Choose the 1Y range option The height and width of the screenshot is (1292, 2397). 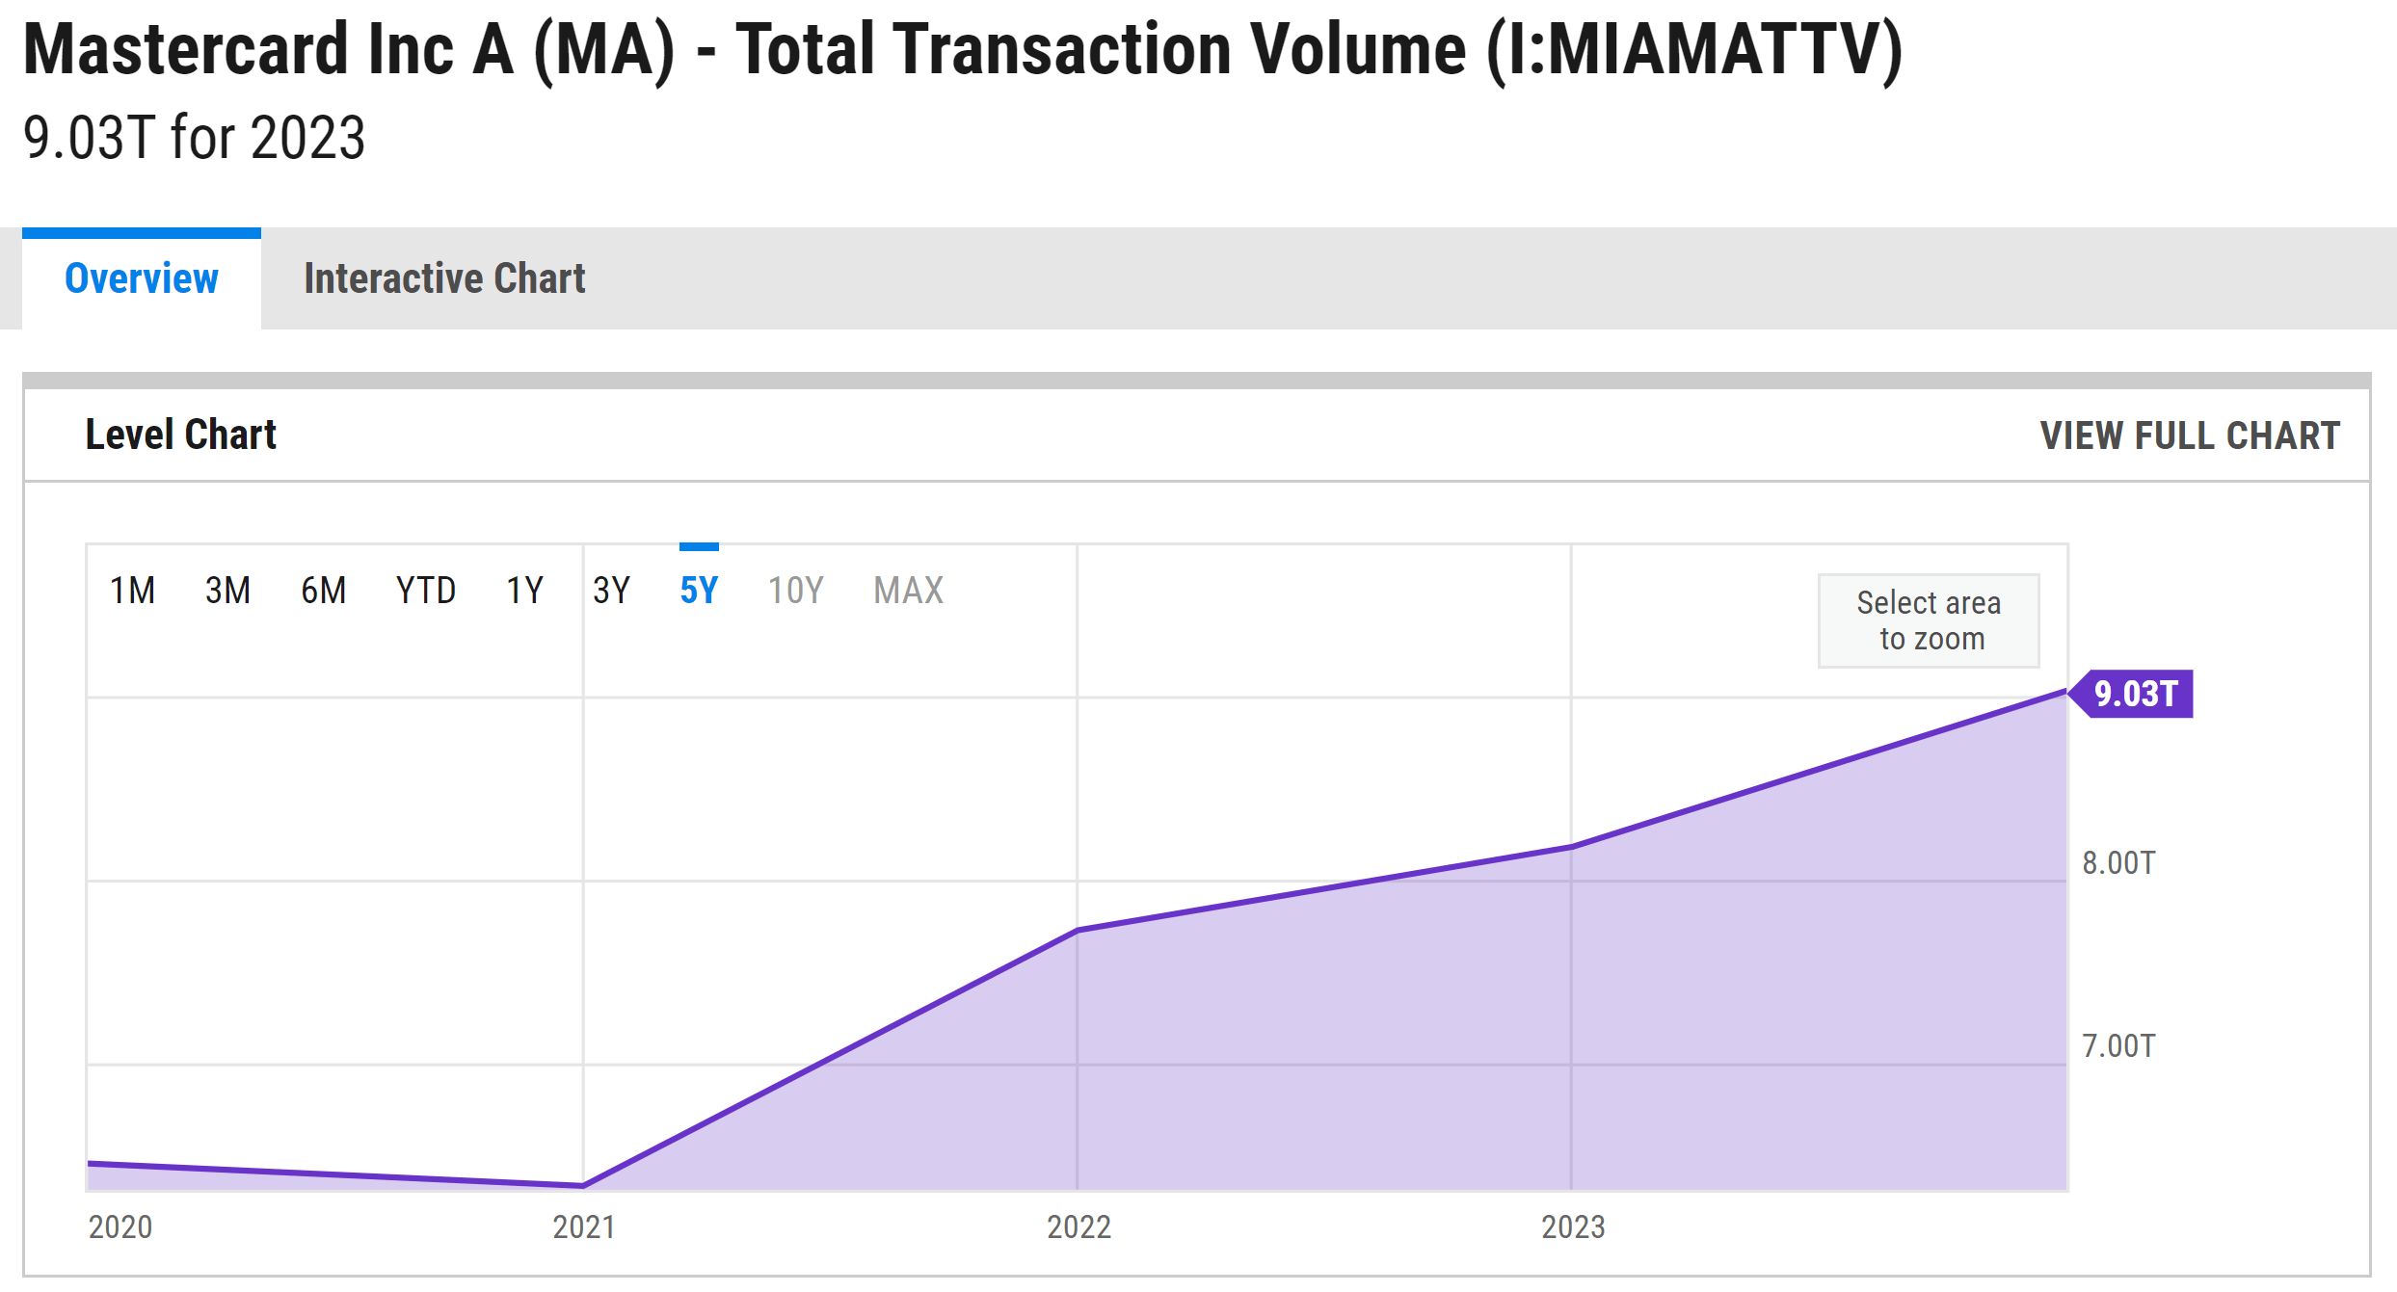(x=525, y=591)
